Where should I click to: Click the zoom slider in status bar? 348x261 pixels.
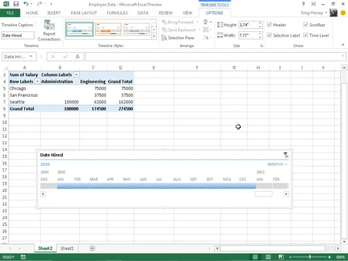[x=310, y=257]
